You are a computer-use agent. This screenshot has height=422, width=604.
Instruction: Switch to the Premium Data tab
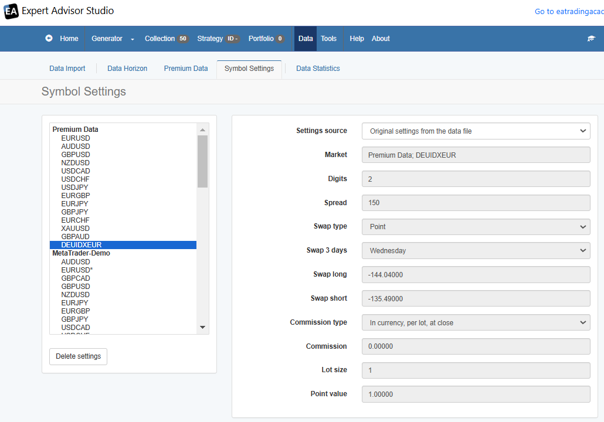(x=186, y=69)
